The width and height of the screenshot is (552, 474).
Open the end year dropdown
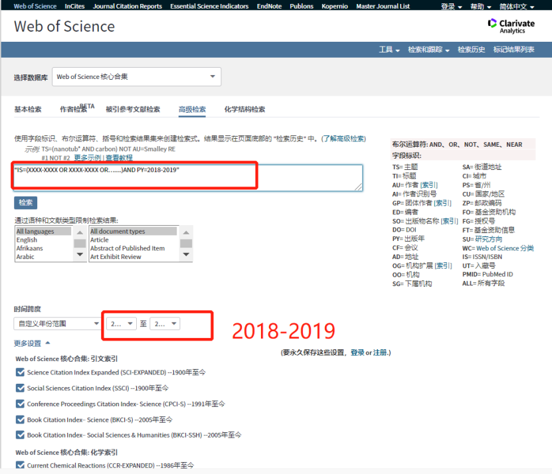(x=165, y=324)
